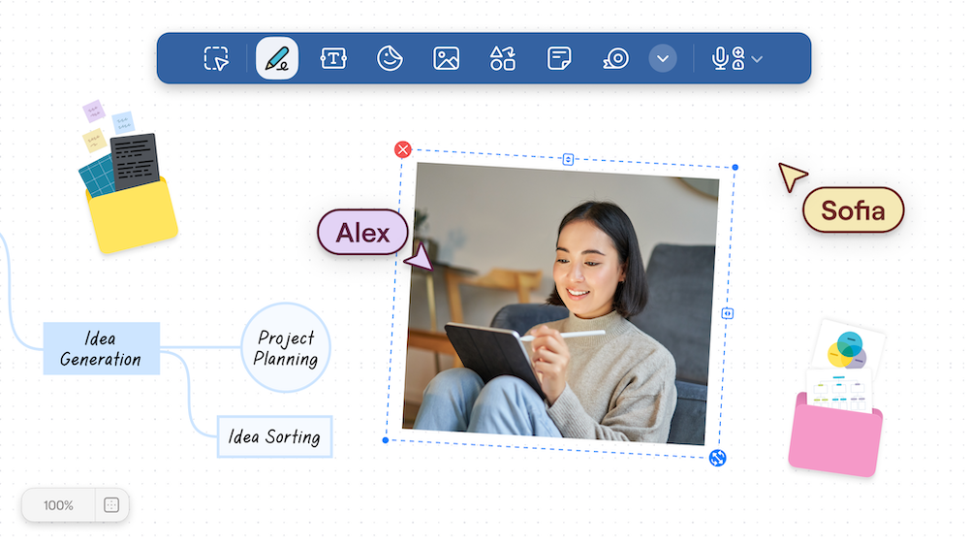Open the chevron next to the microphone
This screenshot has height=546, width=969.
(x=758, y=59)
